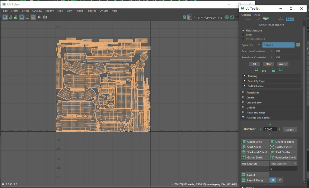Click the third green shell-display toolbar icon
Viewport: 309px width, 188px height.
coord(16,17)
